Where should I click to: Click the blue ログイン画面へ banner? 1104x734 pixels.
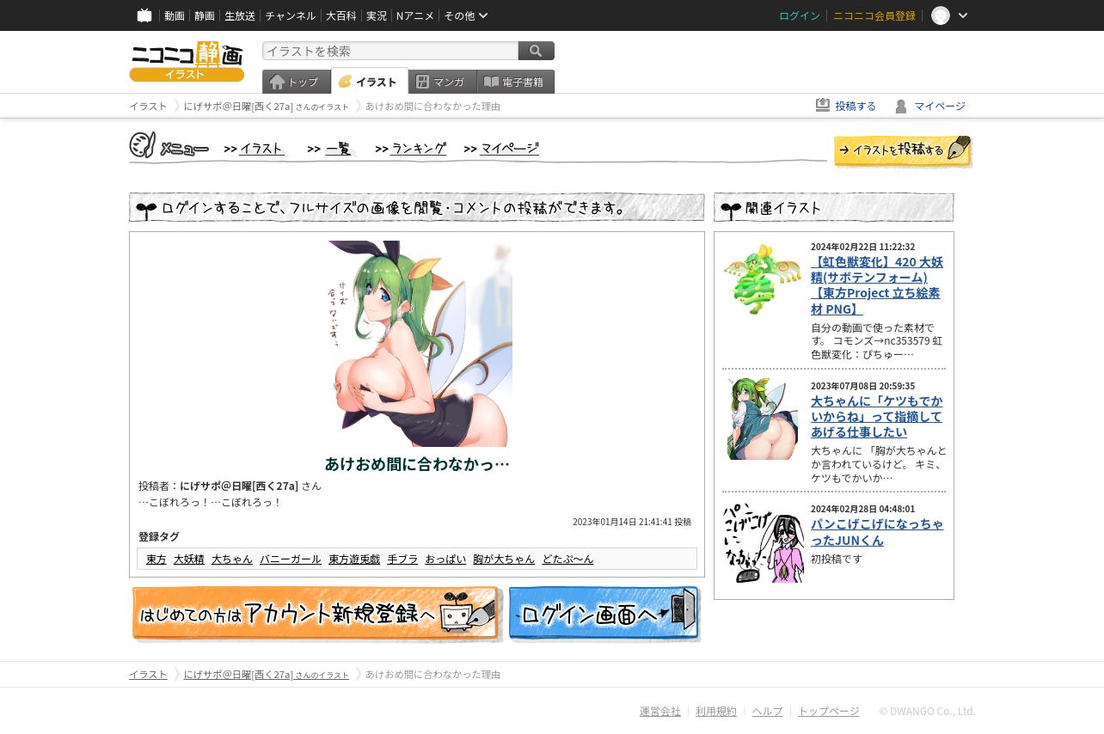click(x=604, y=614)
